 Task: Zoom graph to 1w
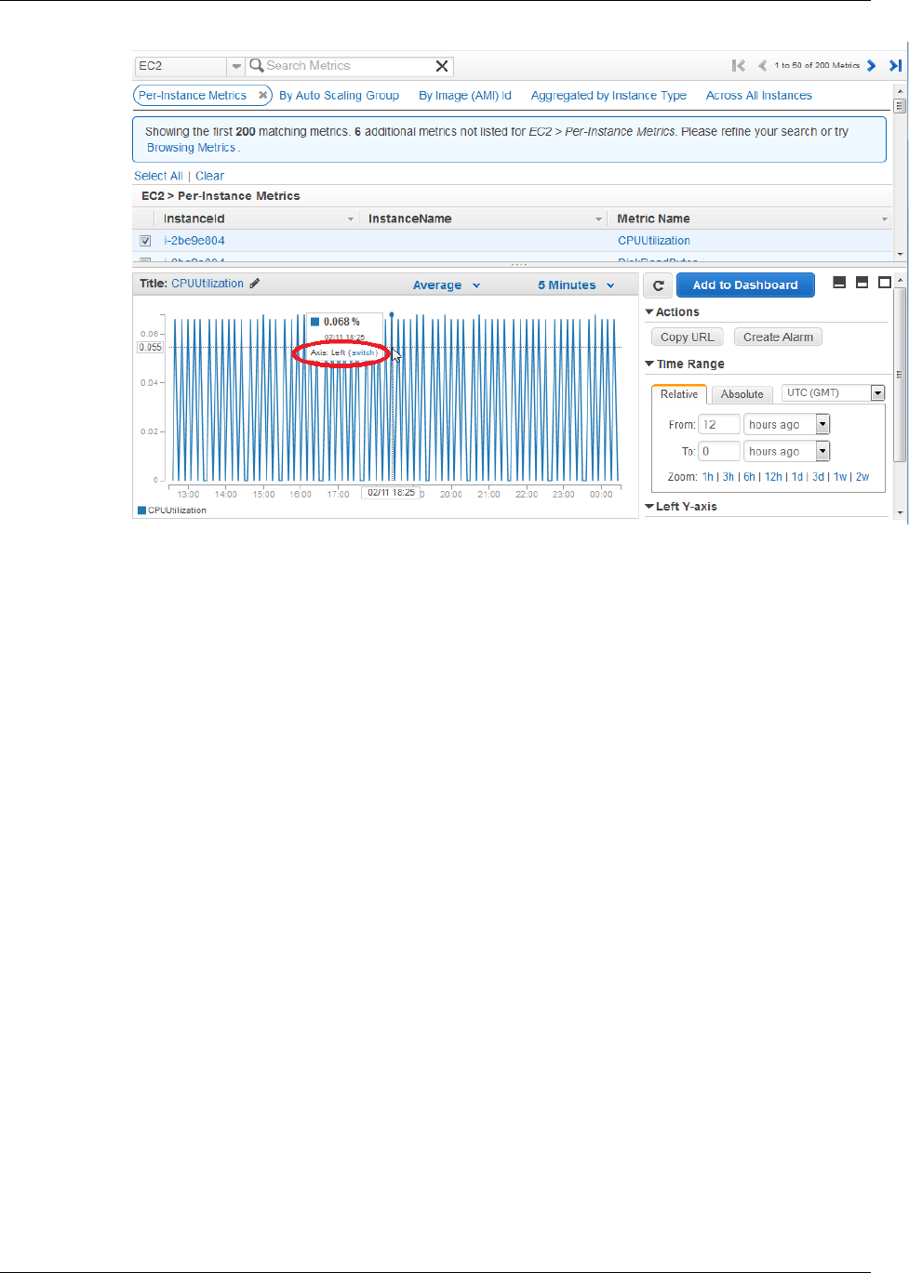point(840,477)
